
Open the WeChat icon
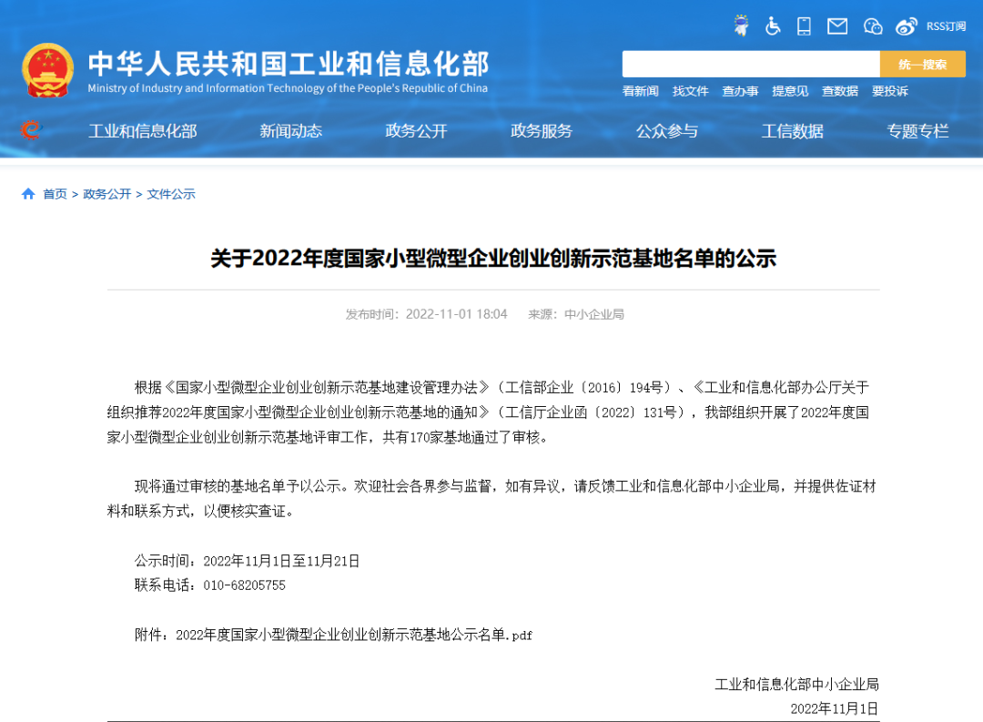[x=873, y=26]
